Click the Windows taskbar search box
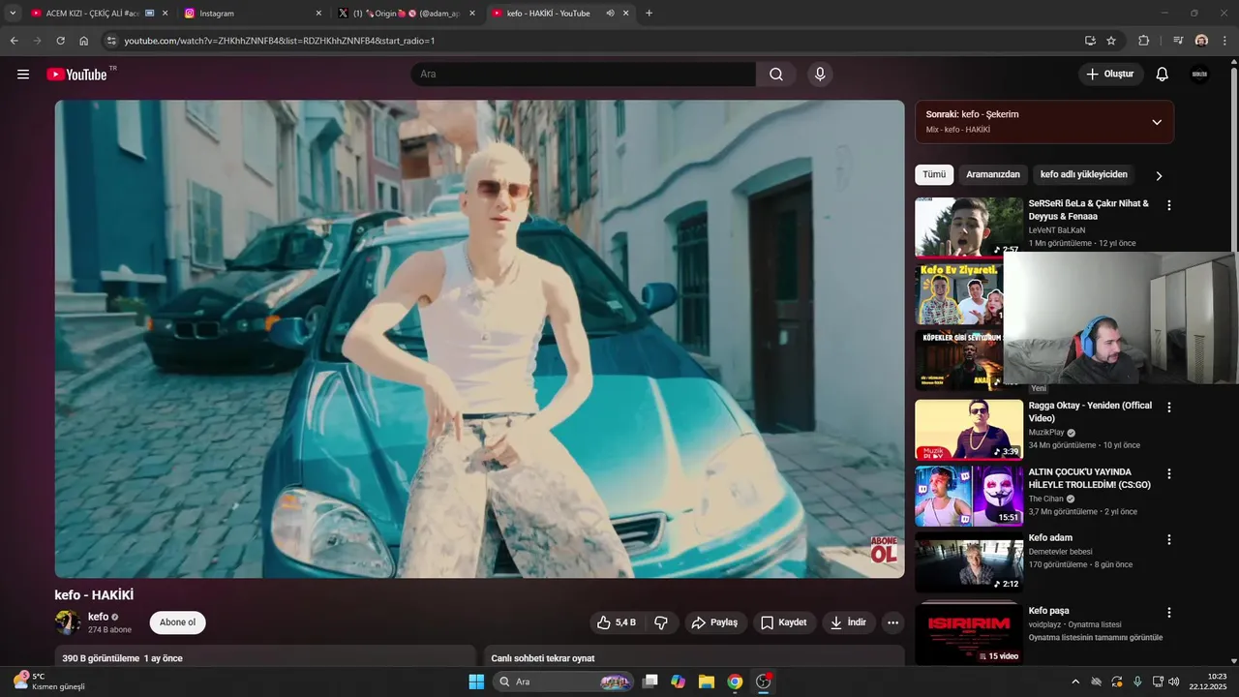This screenshot has width=1239, height=697. point(563,682)
